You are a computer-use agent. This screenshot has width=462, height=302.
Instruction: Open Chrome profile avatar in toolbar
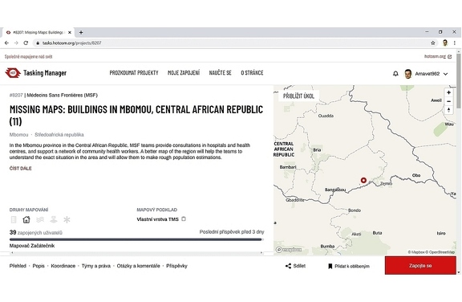[x=445, y=43]
